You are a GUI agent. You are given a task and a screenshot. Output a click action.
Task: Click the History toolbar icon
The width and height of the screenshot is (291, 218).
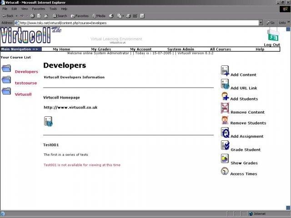click(111, 16)
